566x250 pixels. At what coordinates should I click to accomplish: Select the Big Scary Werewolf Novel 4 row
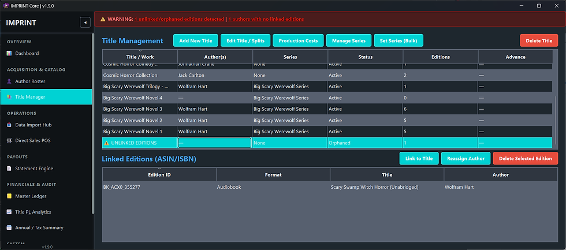click(x=327, y=98)
